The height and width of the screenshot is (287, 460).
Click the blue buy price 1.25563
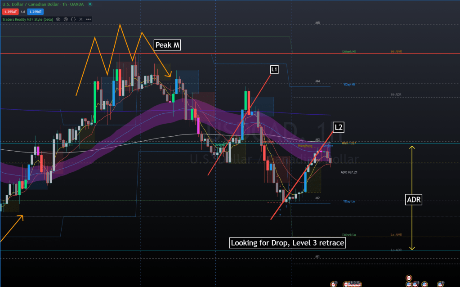point(35,11)
